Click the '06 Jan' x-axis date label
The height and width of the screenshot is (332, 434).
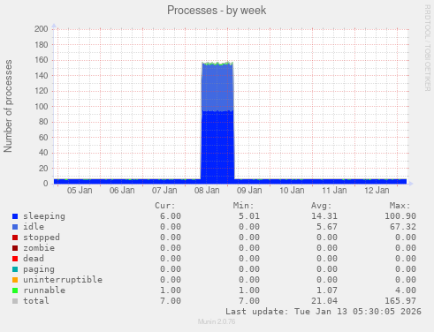click(x=122, y=191)
